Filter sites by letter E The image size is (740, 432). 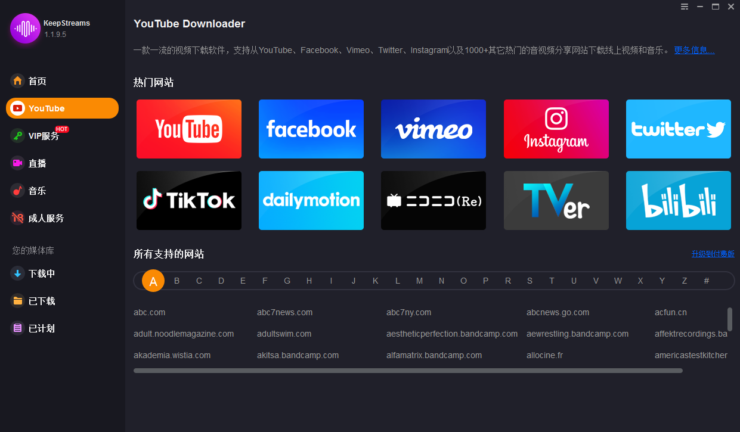[x=243, y=281]
